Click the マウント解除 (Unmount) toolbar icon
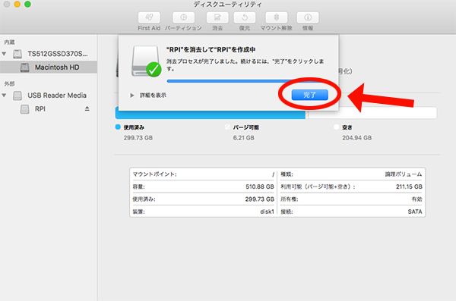 (x=277, y=17)
